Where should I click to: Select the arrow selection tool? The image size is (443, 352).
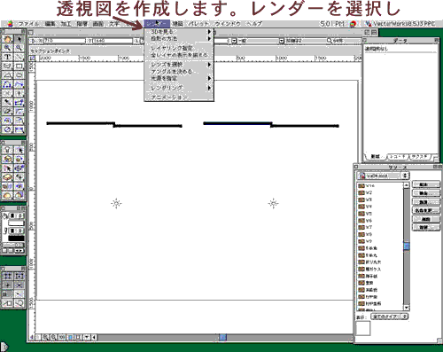pyautogui.click(x=19, y=39)
